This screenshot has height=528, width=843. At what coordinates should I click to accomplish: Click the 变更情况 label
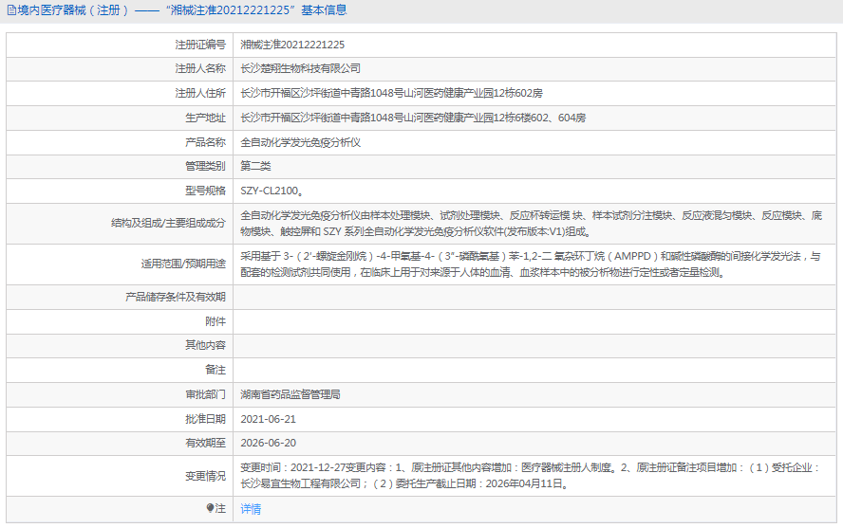pos(205,476)
